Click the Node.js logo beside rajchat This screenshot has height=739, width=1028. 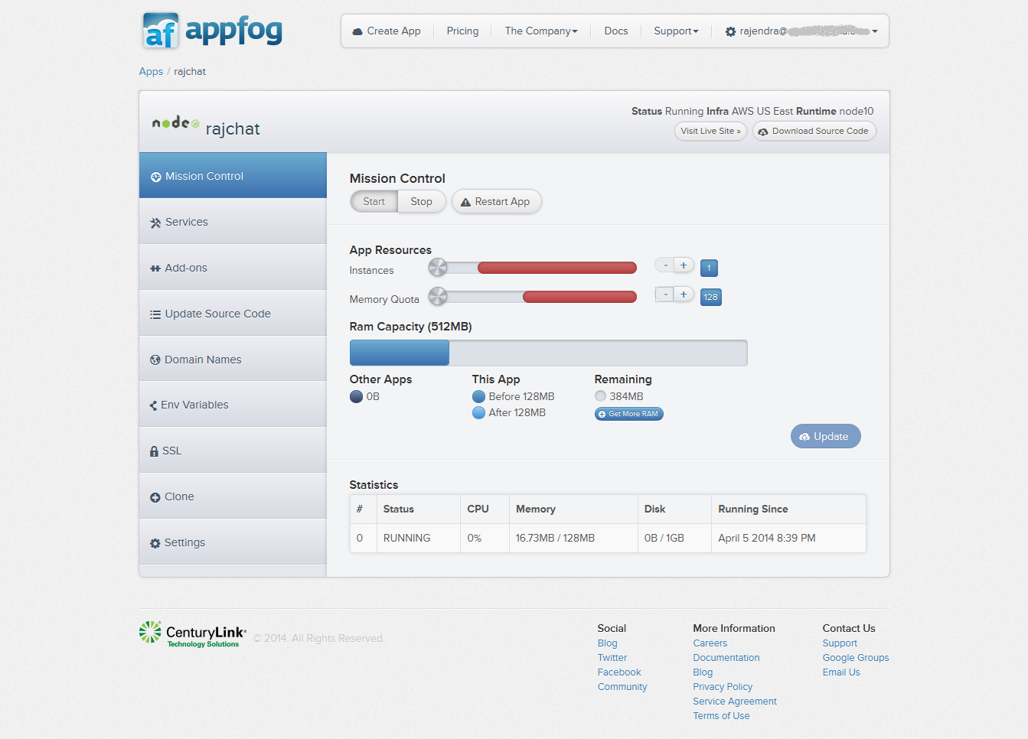coord(175,122)
